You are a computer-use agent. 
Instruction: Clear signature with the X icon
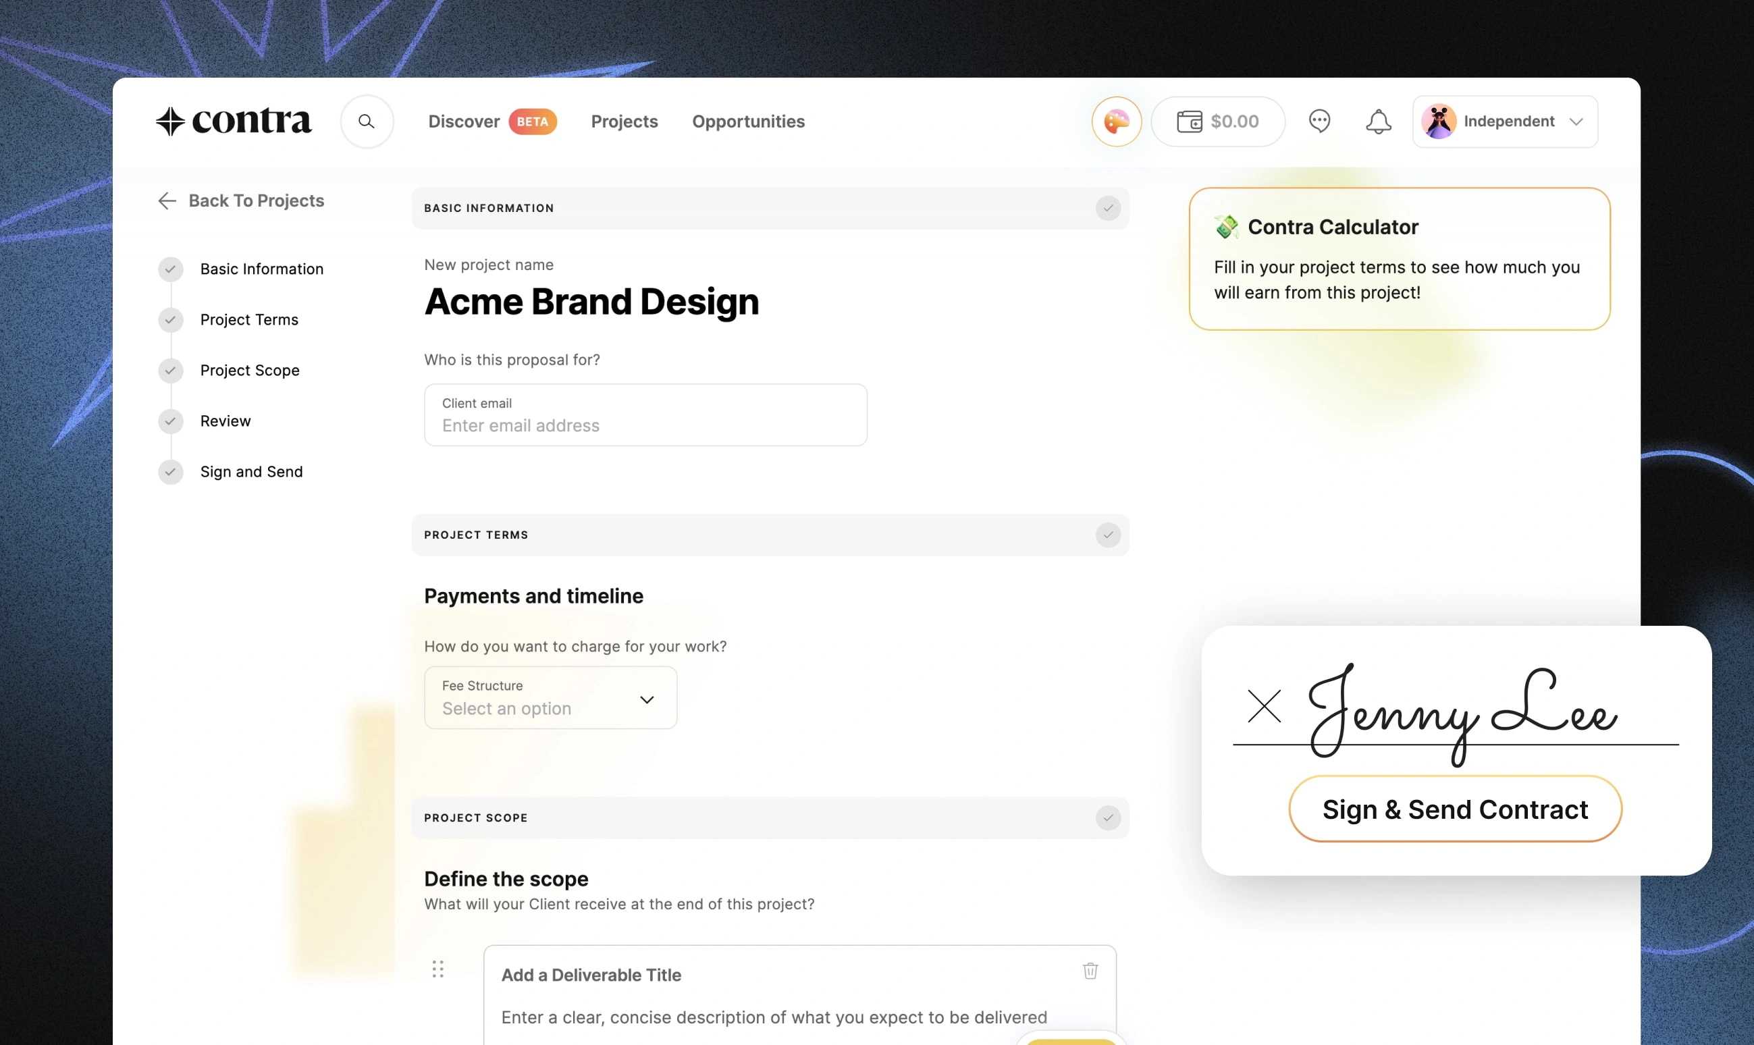pyautogui.click(x=1264, y=705)
